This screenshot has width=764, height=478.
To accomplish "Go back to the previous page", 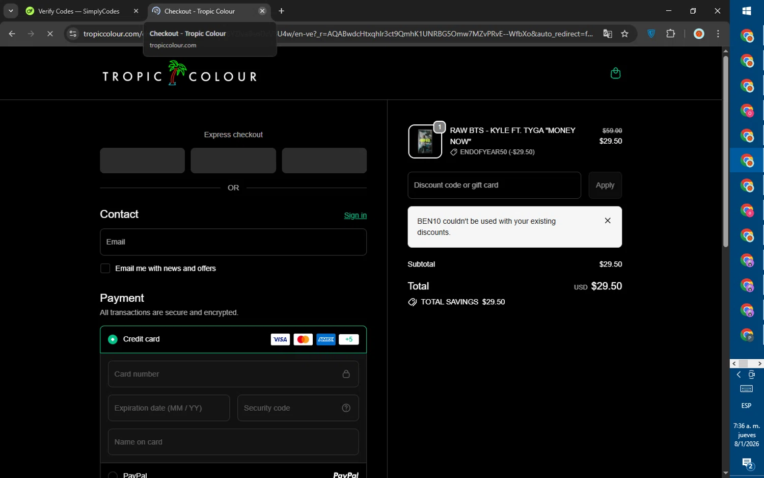I will coord(12,34).
